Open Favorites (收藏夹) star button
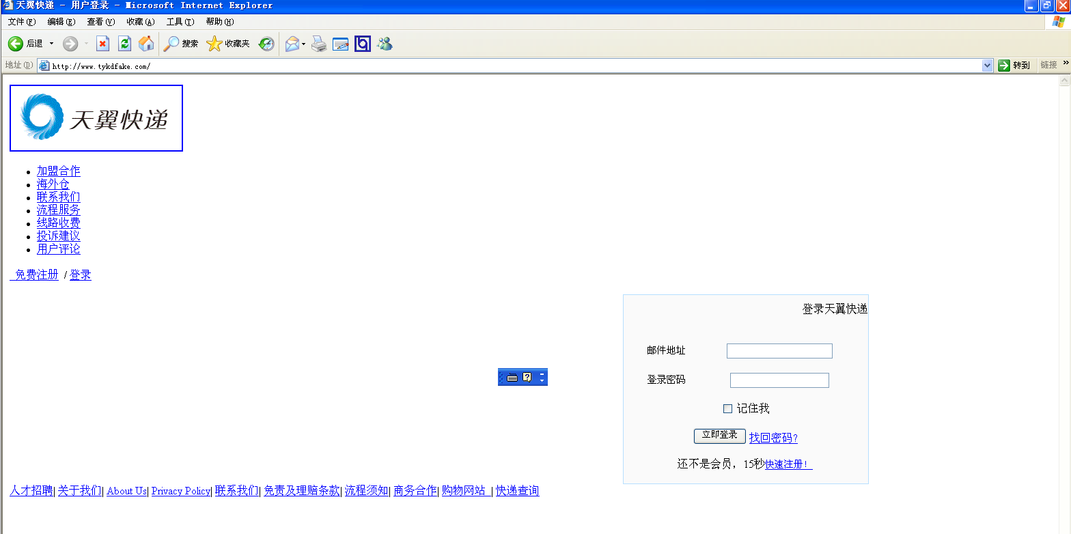 point(228,44)
